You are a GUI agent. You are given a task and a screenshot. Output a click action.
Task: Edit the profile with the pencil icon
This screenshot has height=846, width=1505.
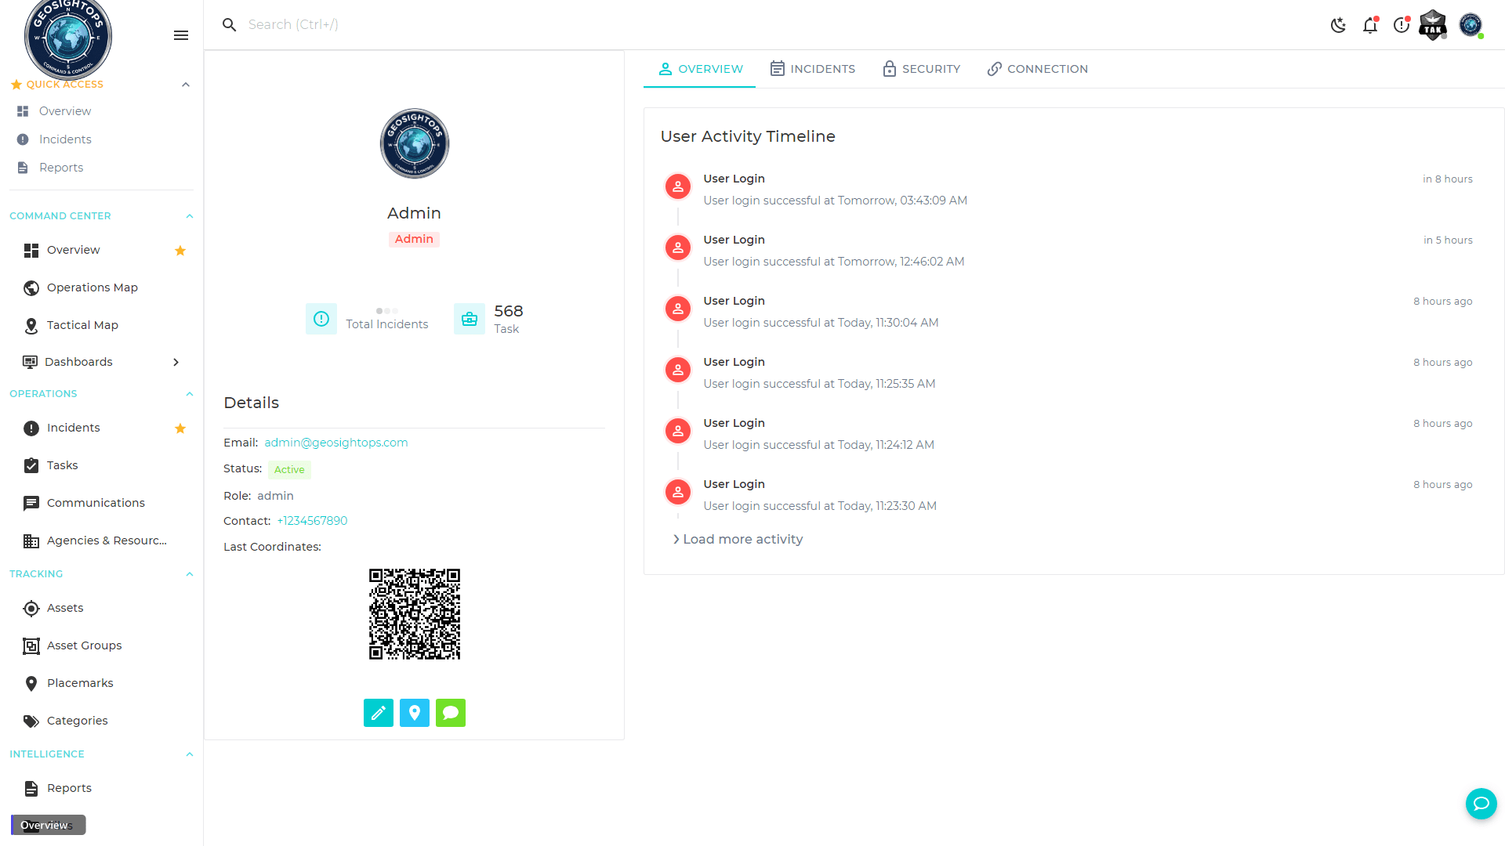point(378,713)
